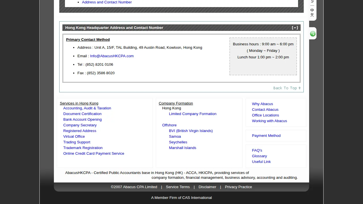The width and height of the screenshot is (363, 204).
Task: Open Trademark Registration link
Action: (83, 148)
